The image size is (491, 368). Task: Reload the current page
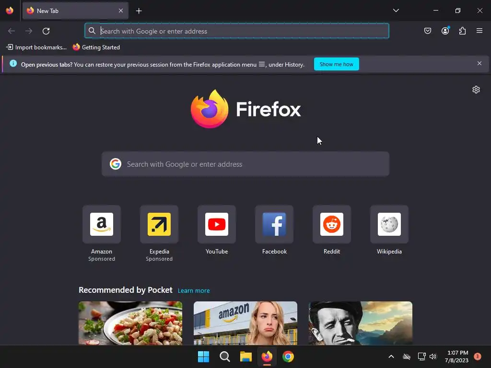(46, 31)
